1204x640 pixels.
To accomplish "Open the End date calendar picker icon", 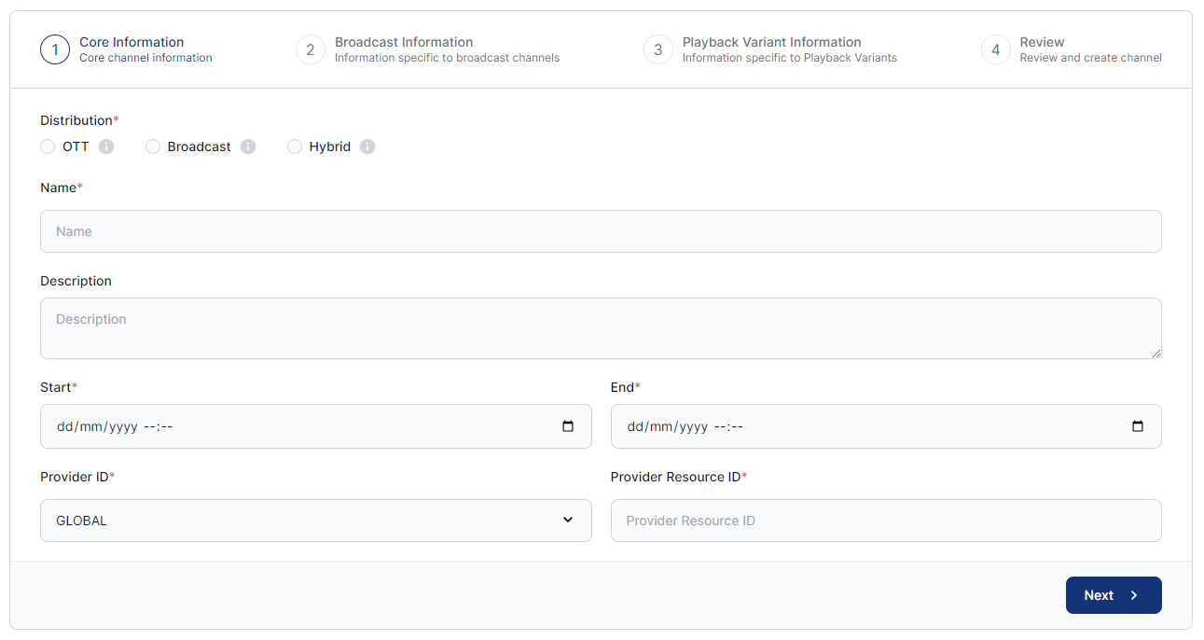I will click(1137, 426).
